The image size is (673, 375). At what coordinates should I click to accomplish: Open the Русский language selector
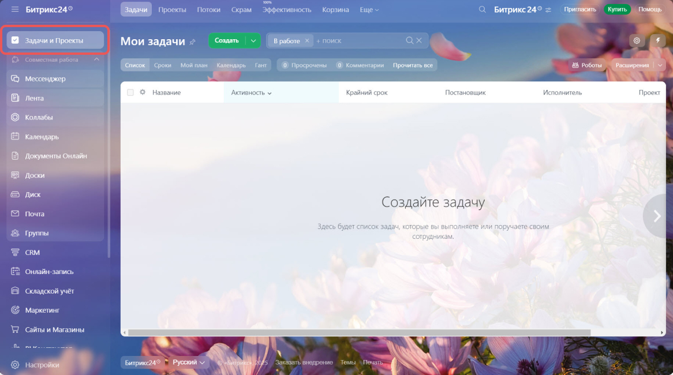(188, 362)
